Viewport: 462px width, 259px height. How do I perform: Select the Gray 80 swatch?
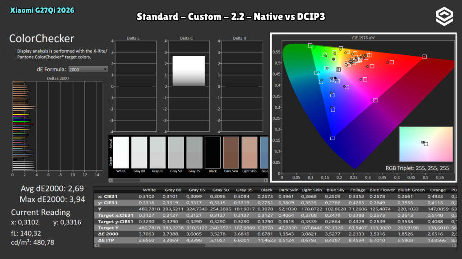pyautogui.click(x=139, y=152)
